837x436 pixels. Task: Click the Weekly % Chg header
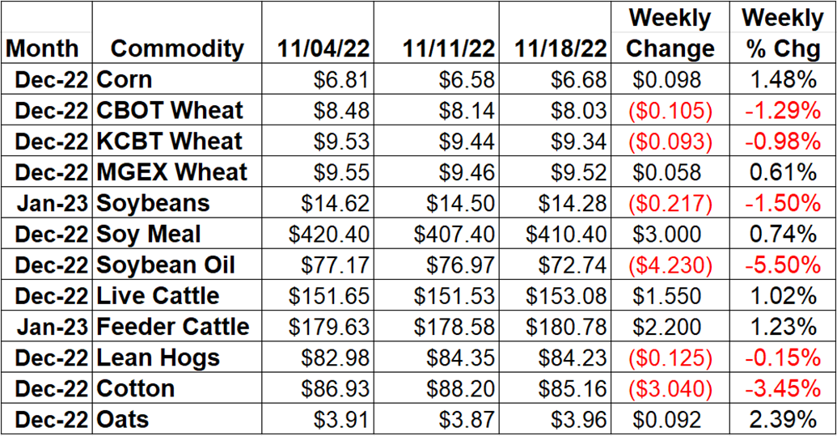pyautogui.click(x=783, y=32)
